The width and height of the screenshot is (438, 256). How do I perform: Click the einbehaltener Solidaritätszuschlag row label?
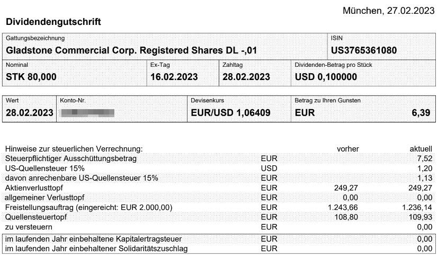[95, 248]
